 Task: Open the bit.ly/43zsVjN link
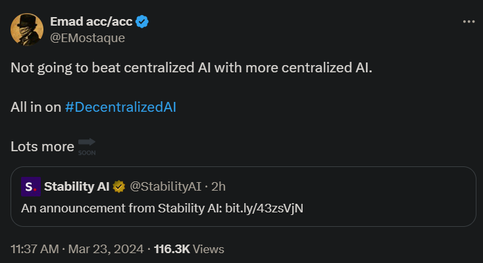(x=265, y=208)
